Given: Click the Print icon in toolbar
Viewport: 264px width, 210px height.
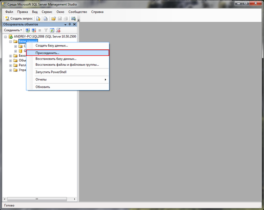Looking at the screenshot, I should pos(66,18).
